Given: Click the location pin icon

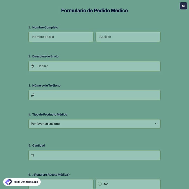Looking at the screenshot, I should (33, 66).
